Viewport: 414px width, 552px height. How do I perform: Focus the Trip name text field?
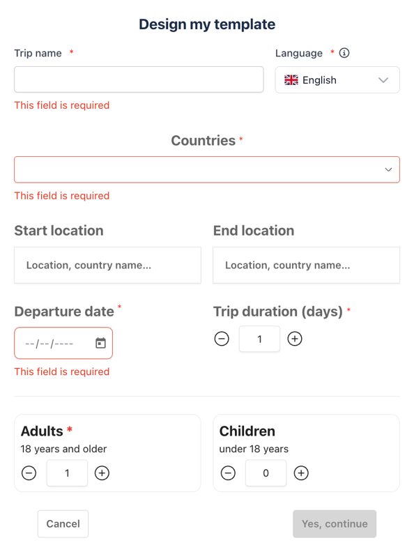point(139,79)
